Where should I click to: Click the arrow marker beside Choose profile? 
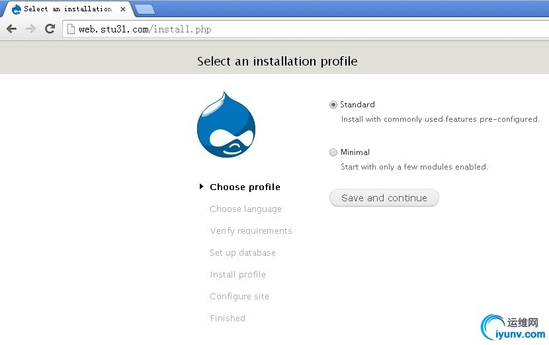coord(201,187)
